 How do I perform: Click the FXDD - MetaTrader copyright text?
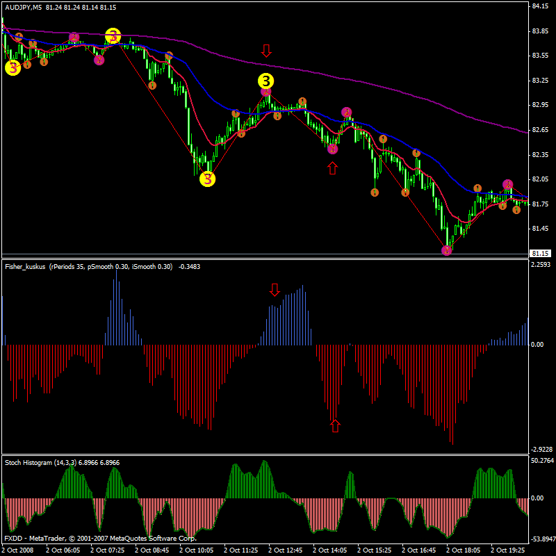101,538
